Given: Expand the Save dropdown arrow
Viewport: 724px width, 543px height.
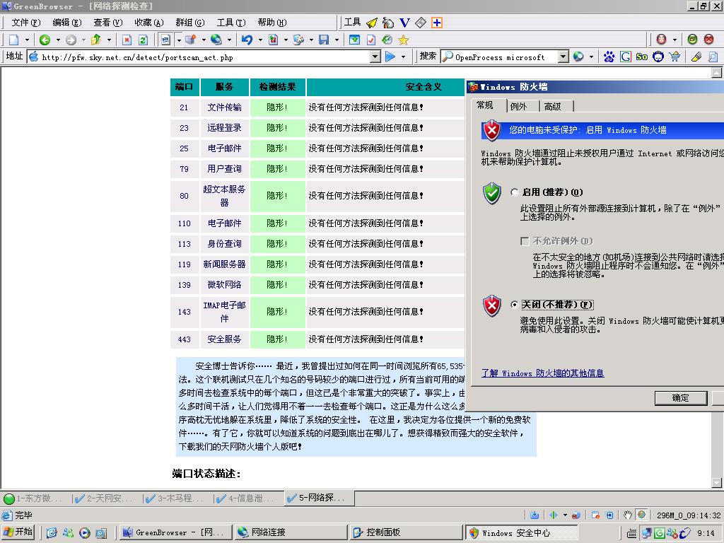Looking at the screenshot, I should (x=337, y=40).
